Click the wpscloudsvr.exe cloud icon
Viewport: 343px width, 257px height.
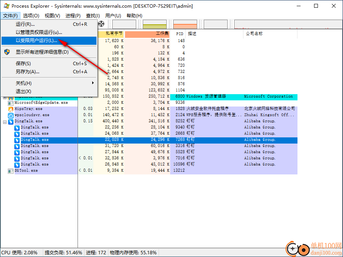tap(10, 115)
